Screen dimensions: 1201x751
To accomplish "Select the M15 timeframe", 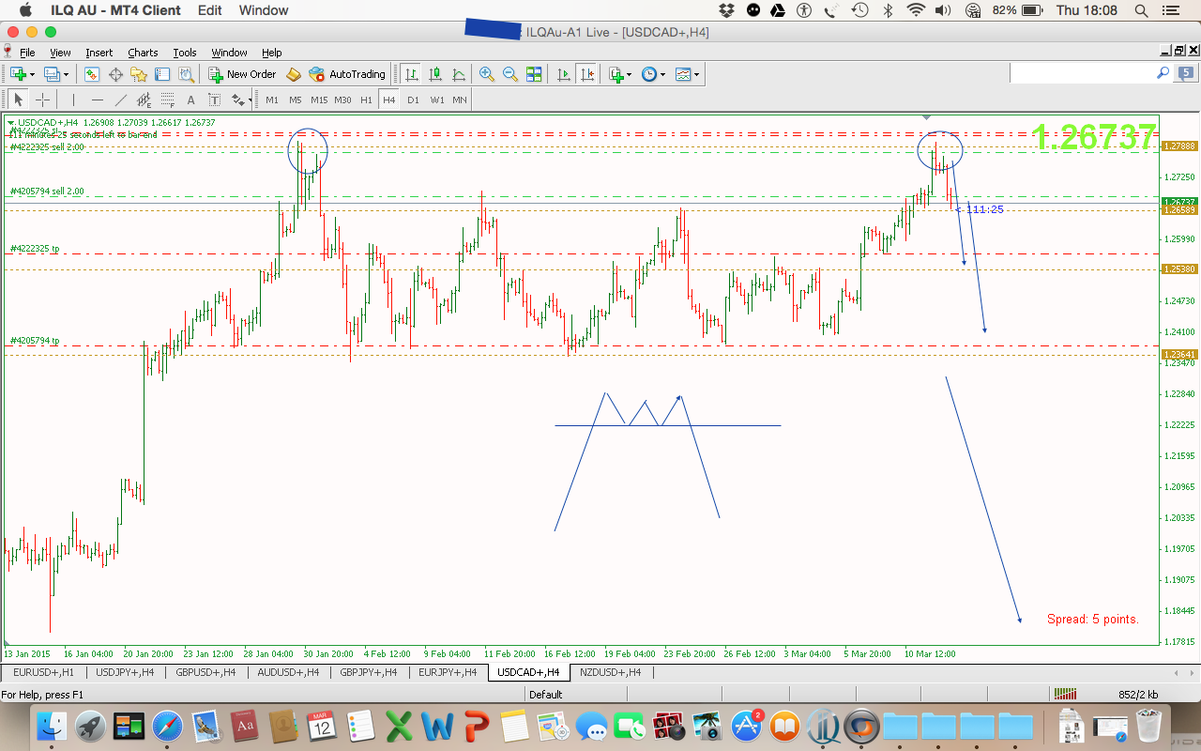I will pos(319,100).
